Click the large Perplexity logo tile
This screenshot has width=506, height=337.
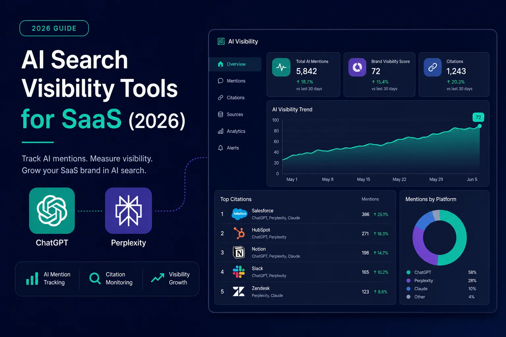click(x=128, y=211)
